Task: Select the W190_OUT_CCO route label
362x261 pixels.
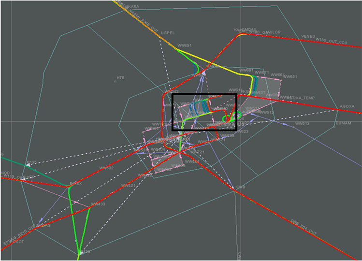Action: tap(331, 41)
